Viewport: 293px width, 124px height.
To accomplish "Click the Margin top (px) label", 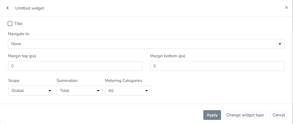I will [22, 56].
